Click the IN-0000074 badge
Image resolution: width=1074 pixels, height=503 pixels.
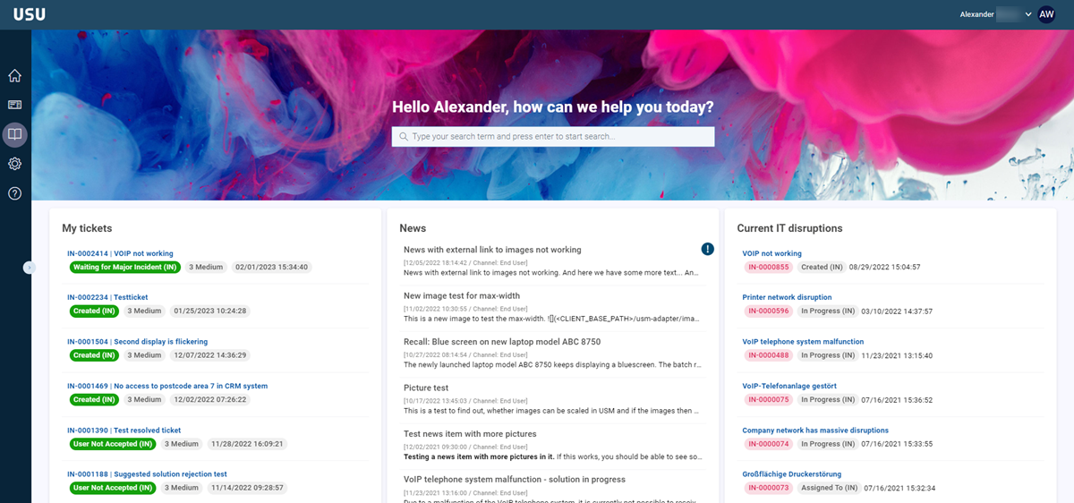pyautogui.click(x=769, y=443)
